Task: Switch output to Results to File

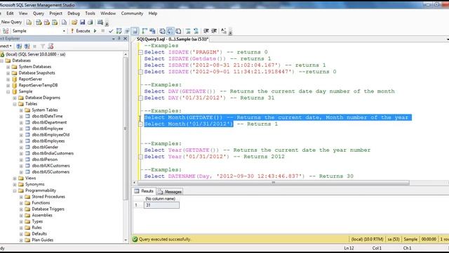Action: (x=178, y=31)
